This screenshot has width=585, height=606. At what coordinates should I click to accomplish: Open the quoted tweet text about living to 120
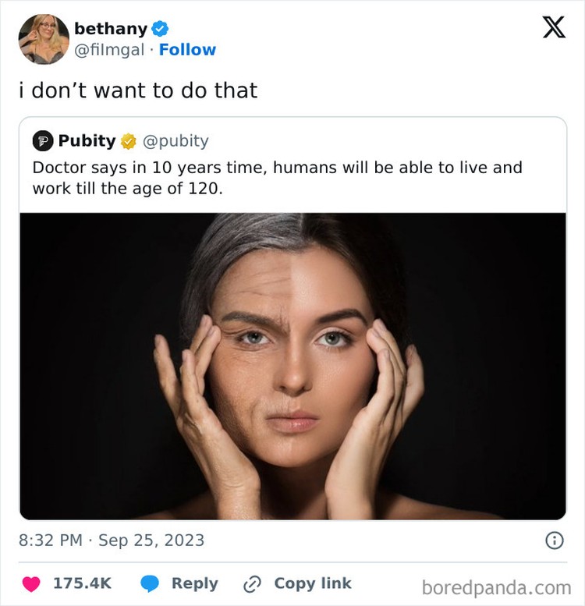click(278, 178)
